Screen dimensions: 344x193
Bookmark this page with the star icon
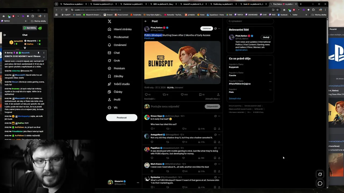point(278,10)
